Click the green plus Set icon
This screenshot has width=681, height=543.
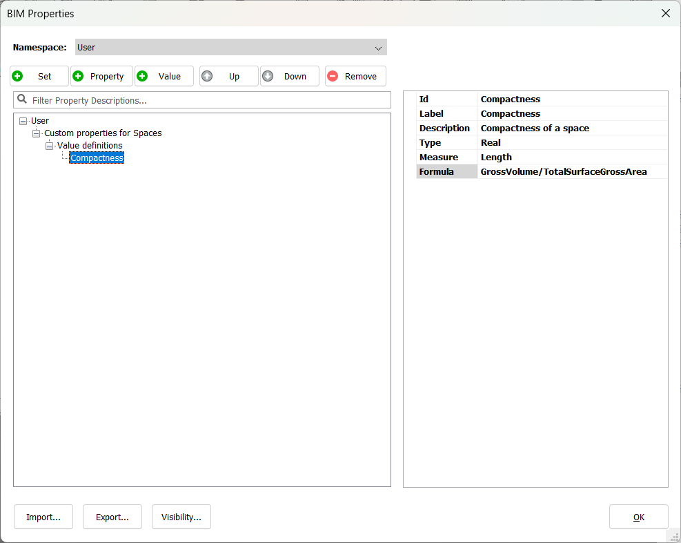click(x=18, y=76)
